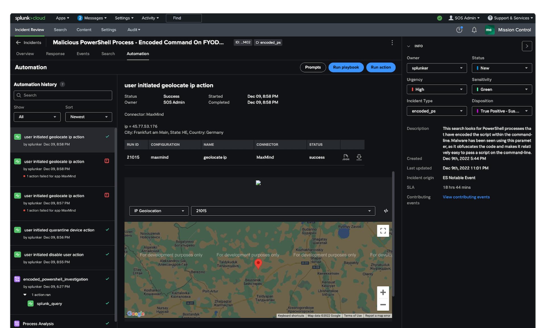Open the Messages dropdown
Image resolution: width=546 pixels, height=328 pixels.
click(92, 18)
